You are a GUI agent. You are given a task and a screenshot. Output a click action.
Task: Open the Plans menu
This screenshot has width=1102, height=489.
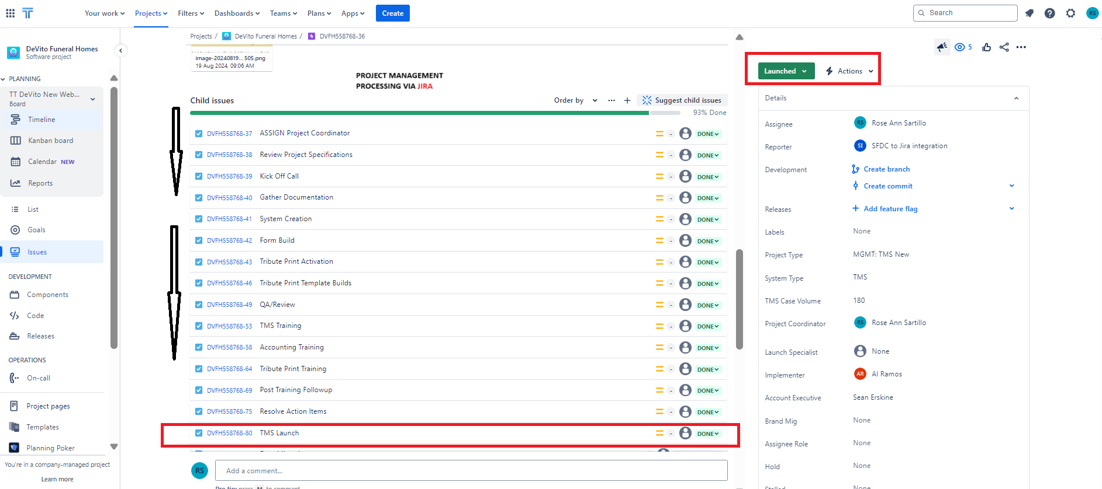point(319,13)
